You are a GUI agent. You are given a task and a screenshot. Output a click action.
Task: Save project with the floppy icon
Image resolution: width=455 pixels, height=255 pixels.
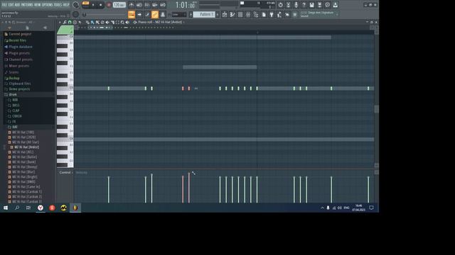click(x=311, y=5)
